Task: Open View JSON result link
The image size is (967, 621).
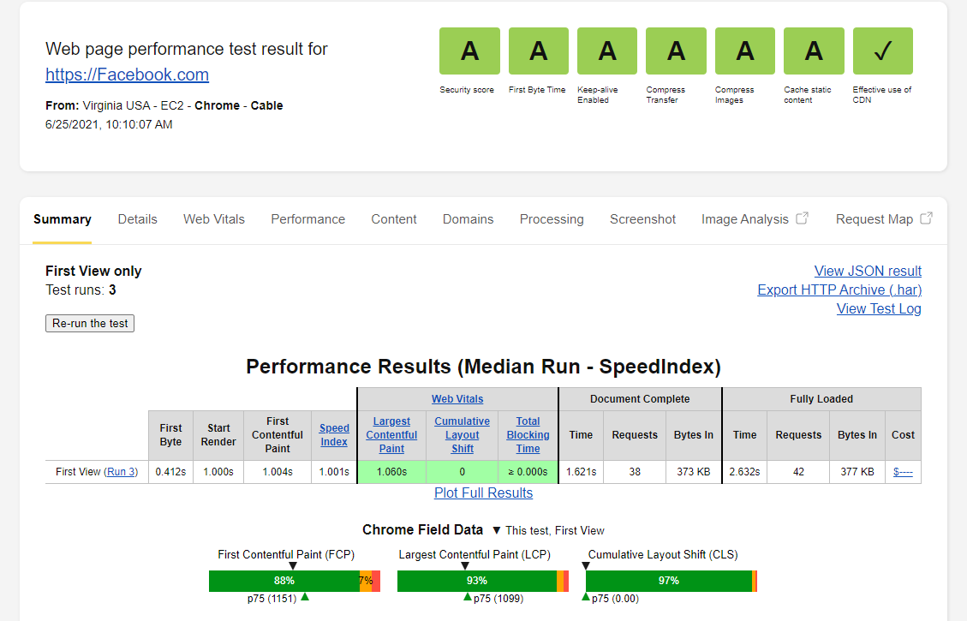Action: [x=868, y=272]
